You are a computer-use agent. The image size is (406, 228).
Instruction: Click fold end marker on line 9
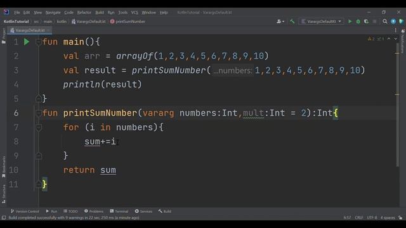pyautogui.click(x=39, y=156)
